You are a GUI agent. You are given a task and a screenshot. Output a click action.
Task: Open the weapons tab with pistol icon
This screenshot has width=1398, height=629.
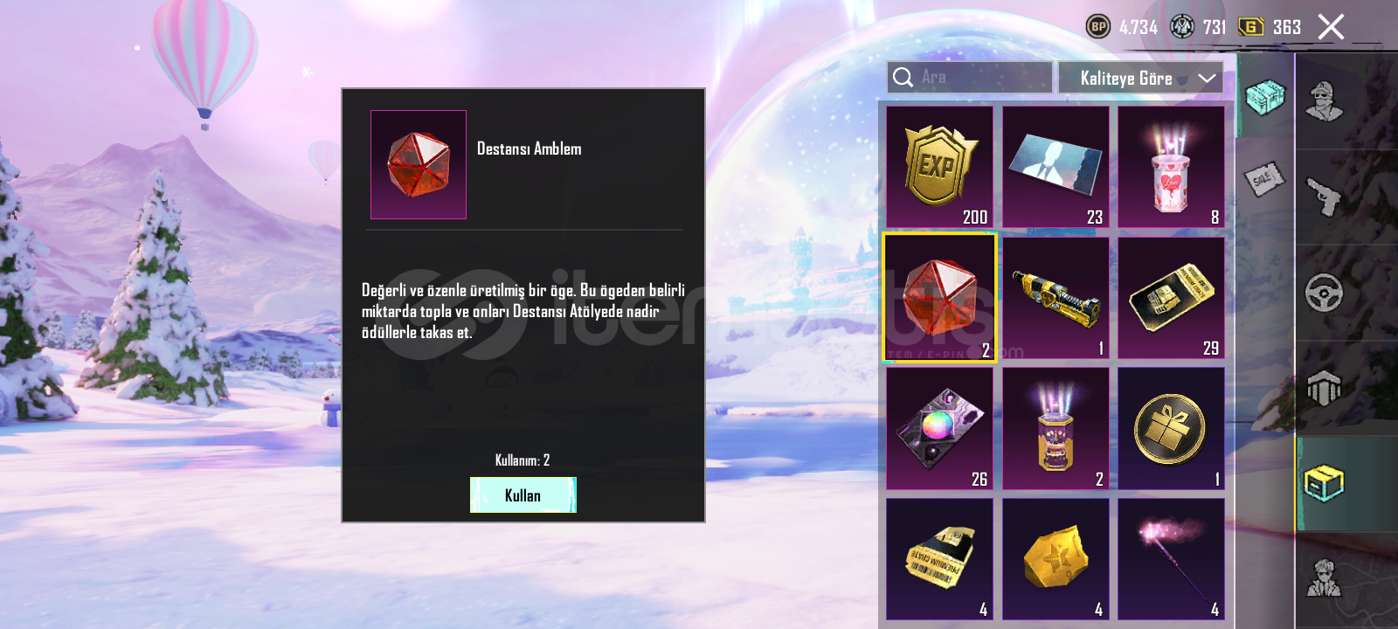pyautogui.click(x=1325, y=197)
